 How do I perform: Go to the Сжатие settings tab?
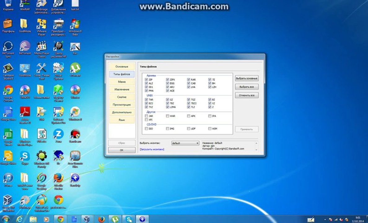pyautogui.click(x=121, y=97)
